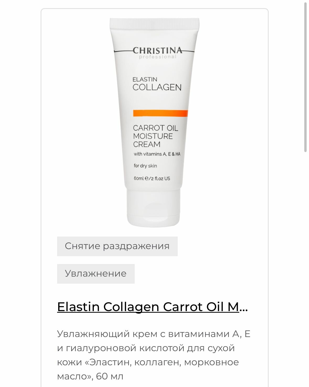Viewport: 309px width, 387px height.
Task: Click the 'for dry skin' text on tube
Action: pos(145,166)
